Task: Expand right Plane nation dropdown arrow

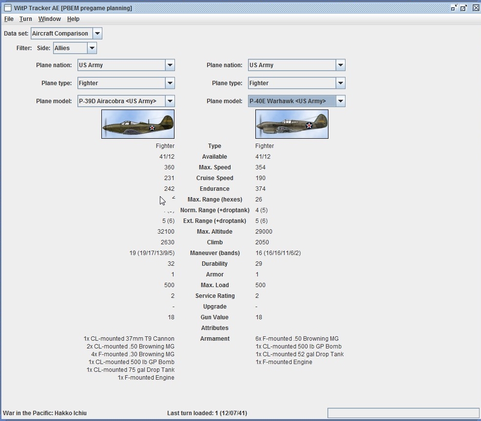Action: pos(341,65)
